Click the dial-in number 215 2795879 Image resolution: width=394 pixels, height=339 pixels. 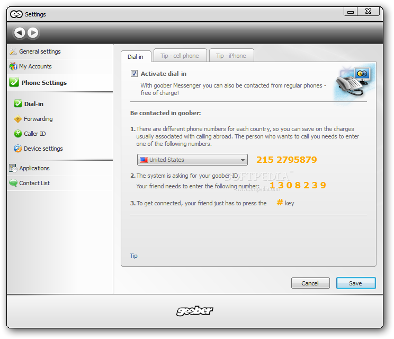(x=286, y=160)
